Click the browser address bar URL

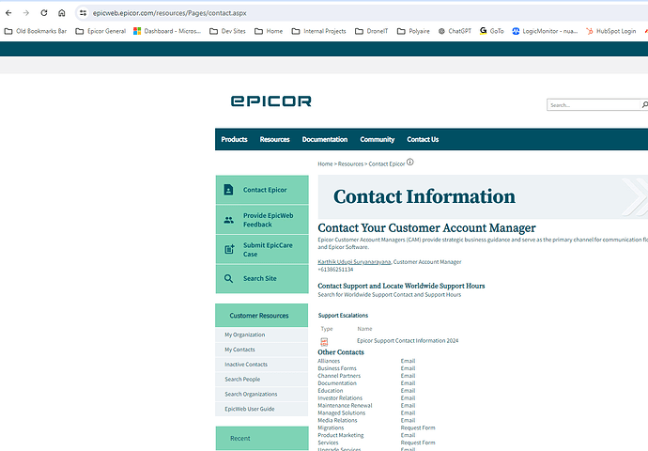click(169, 13)
